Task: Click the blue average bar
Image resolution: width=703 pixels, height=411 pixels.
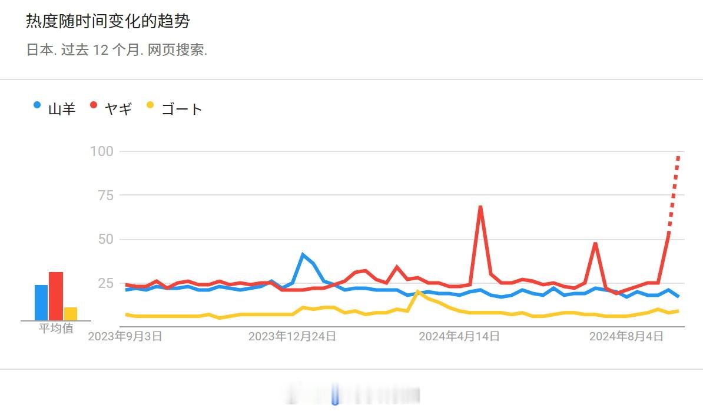Action: pyautogui.click(x=41, y=303)
